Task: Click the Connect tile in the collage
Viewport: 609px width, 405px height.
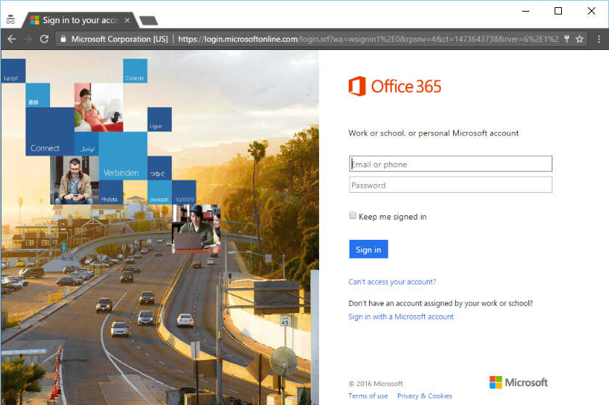Action: pos(50,132)
